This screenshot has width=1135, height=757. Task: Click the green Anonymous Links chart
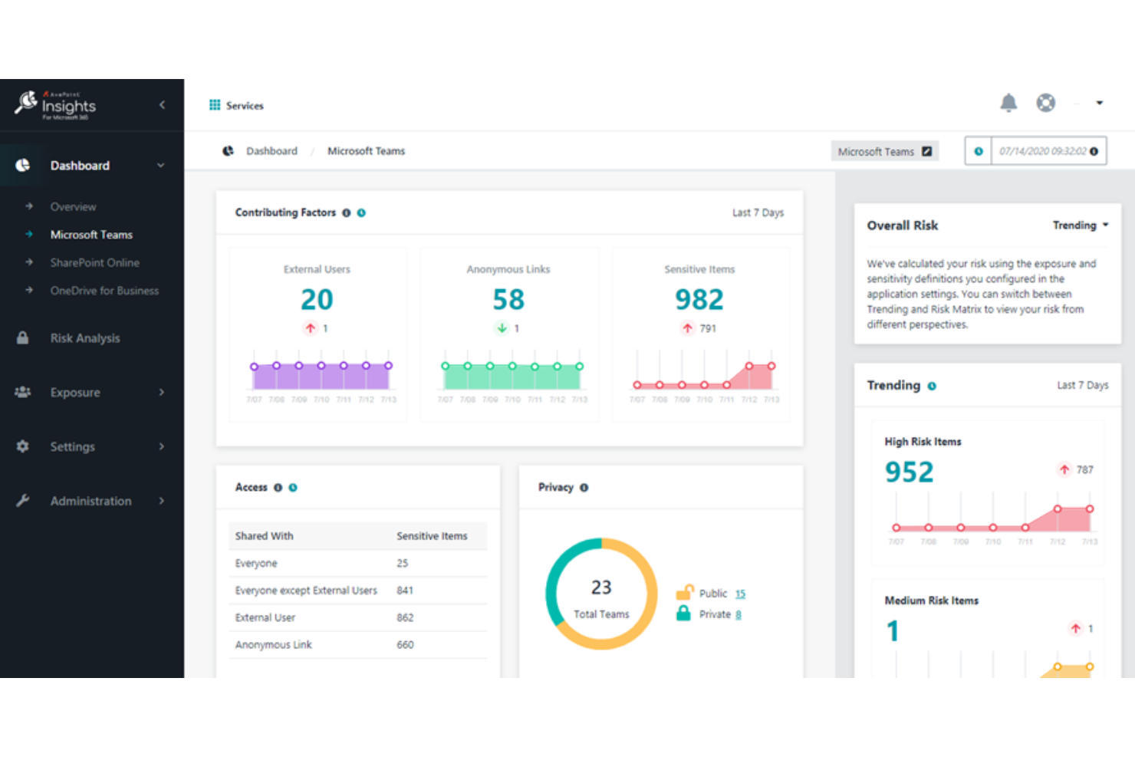tap(512, 376)
